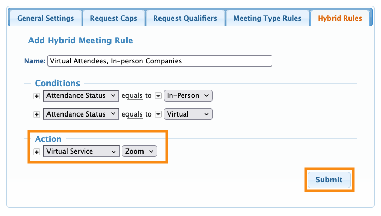The image size is (381, 216).
Task: Expand the In-Person value dropdown
Action: pos(188,96)
